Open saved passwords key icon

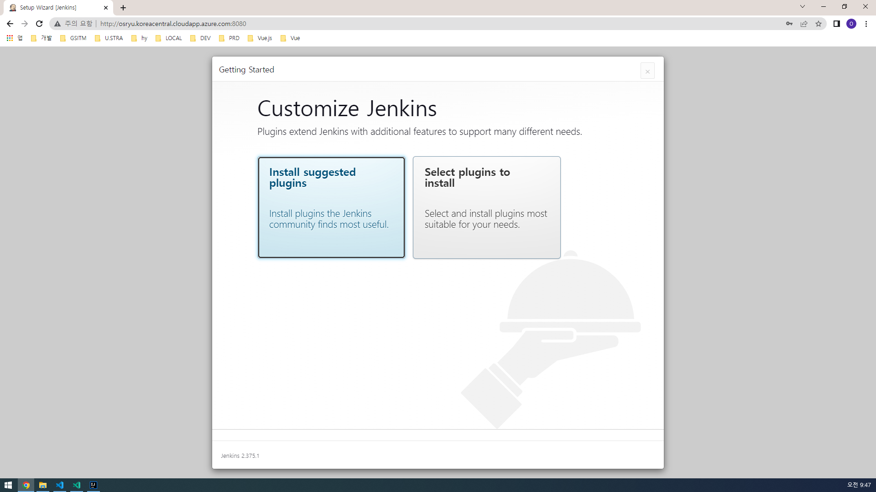tap(789, 24)
